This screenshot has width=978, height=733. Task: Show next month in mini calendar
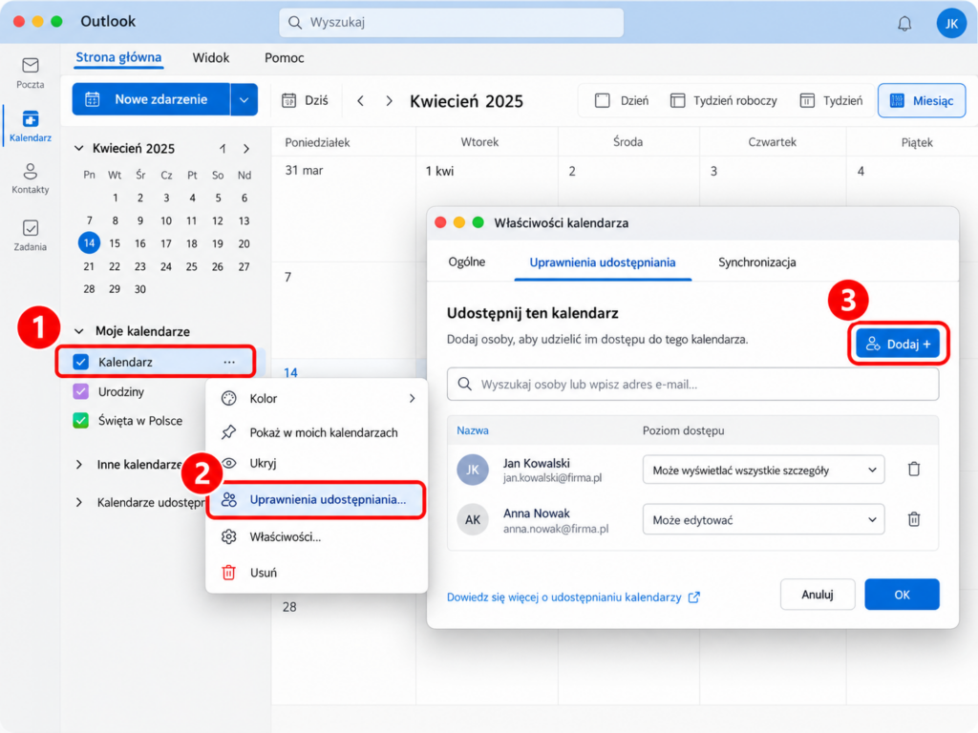click(x=246, y=148)
